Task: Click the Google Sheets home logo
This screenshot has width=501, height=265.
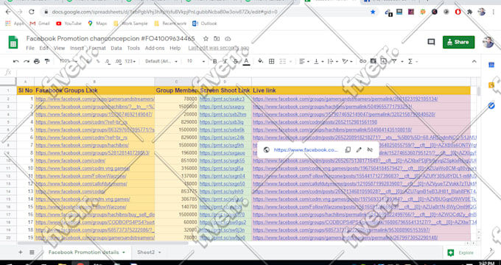Action: point(13,42)
